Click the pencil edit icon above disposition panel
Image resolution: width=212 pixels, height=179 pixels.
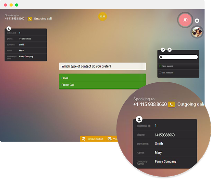169,50
